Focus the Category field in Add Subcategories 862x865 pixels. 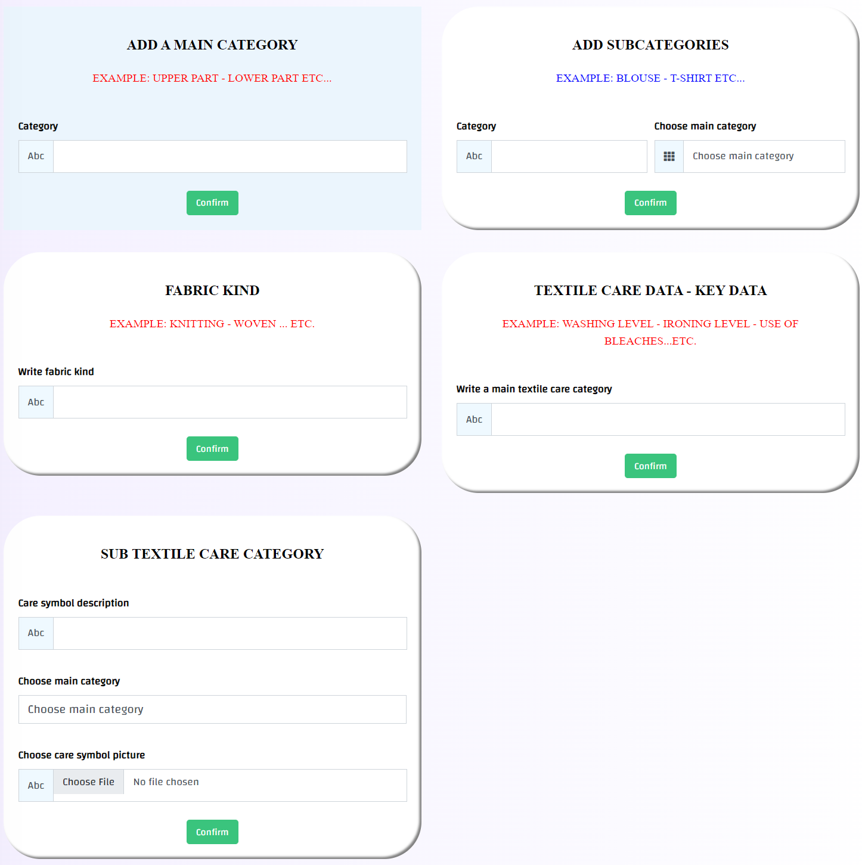(569, 156)
